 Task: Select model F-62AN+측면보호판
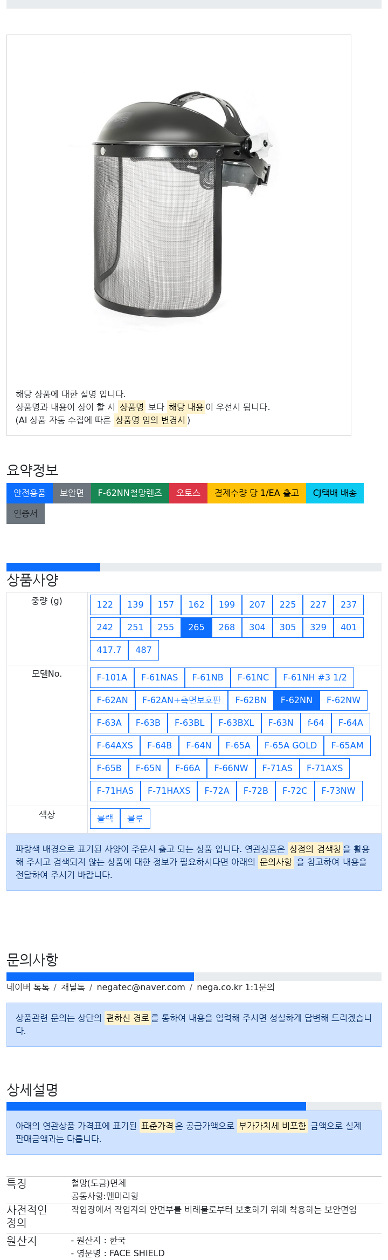(182, 700)
